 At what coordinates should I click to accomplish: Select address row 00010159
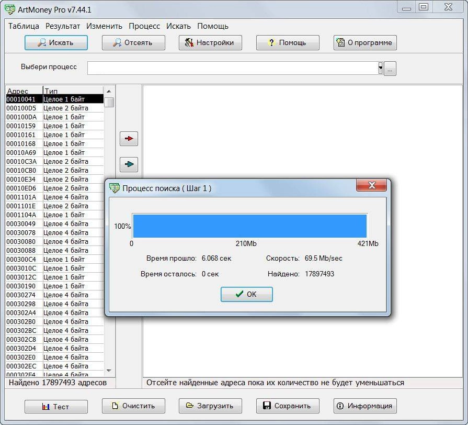point(55,126)
